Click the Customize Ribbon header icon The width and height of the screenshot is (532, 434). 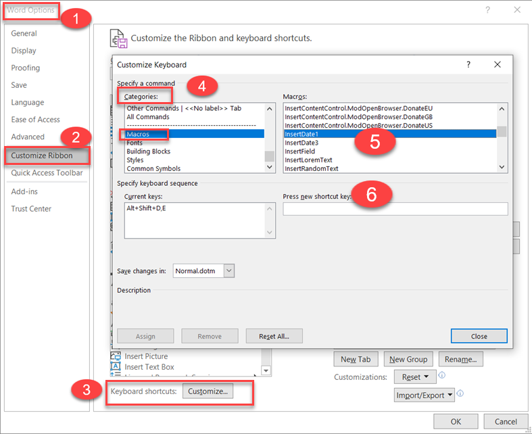(x=118, y=39)
